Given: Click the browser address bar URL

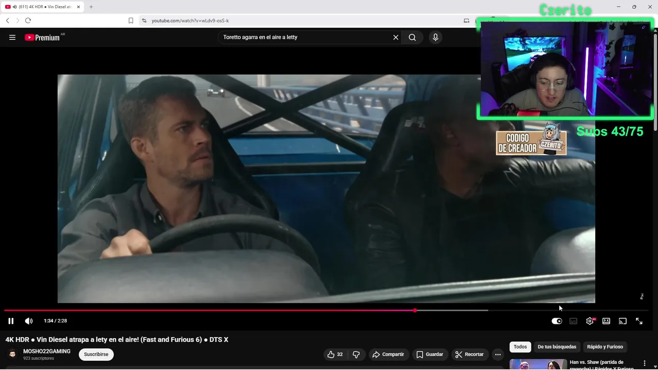Looking at the screenshot, I should point(190,21).
